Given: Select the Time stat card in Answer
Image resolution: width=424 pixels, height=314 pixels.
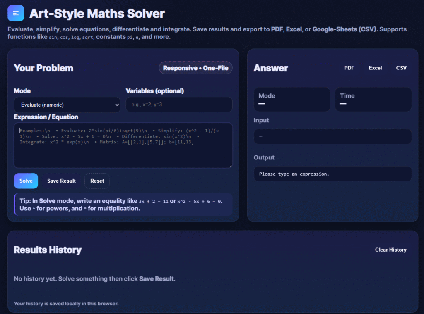Looking at the screenshot, I should click(373, 99).
